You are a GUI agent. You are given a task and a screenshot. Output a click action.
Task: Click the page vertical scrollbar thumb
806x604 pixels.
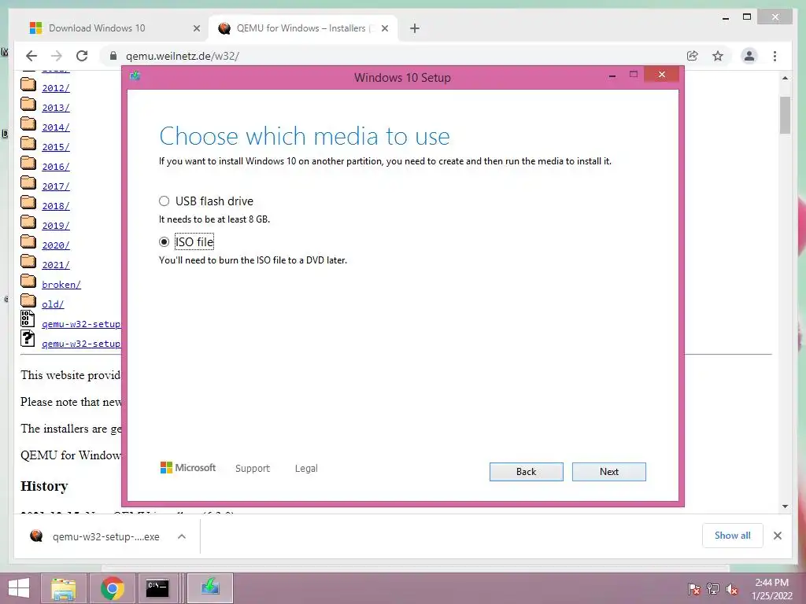[785, 115]
